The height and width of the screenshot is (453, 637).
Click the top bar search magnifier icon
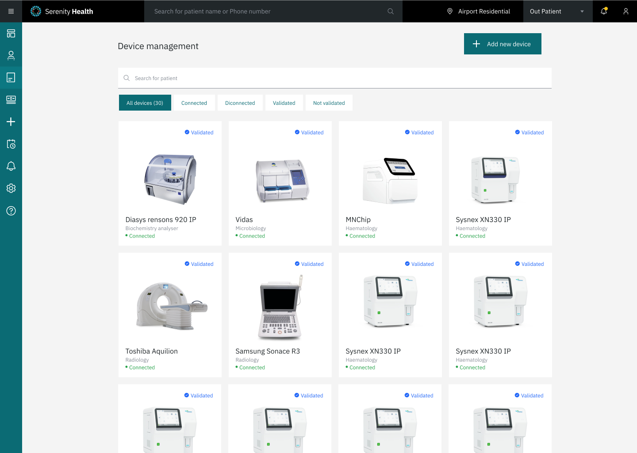point(391,12)
